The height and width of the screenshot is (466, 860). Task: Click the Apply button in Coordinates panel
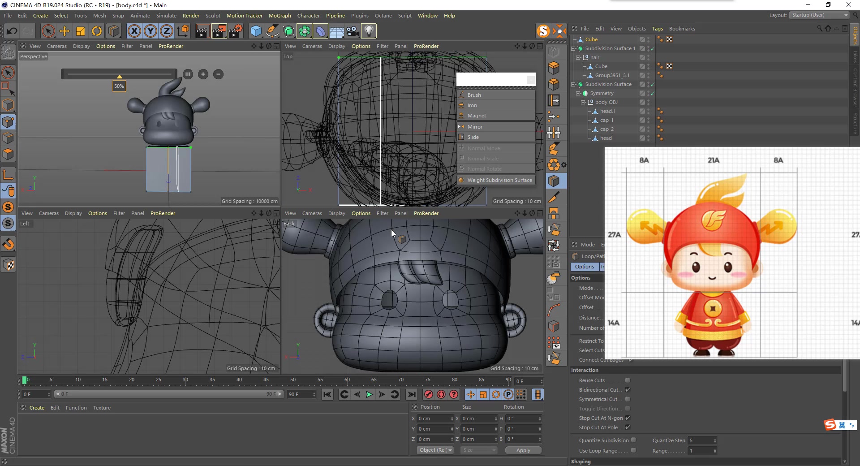tap(523, 450)
